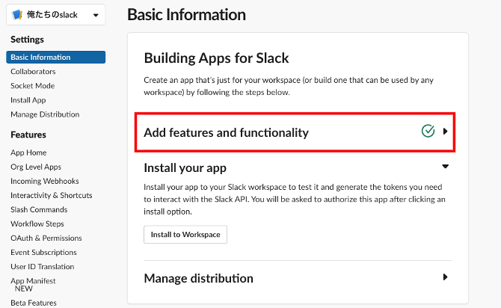The width and height of the screenshot is (501, 308).
Task: Open the App Home feature page
Action: (28, 153)
